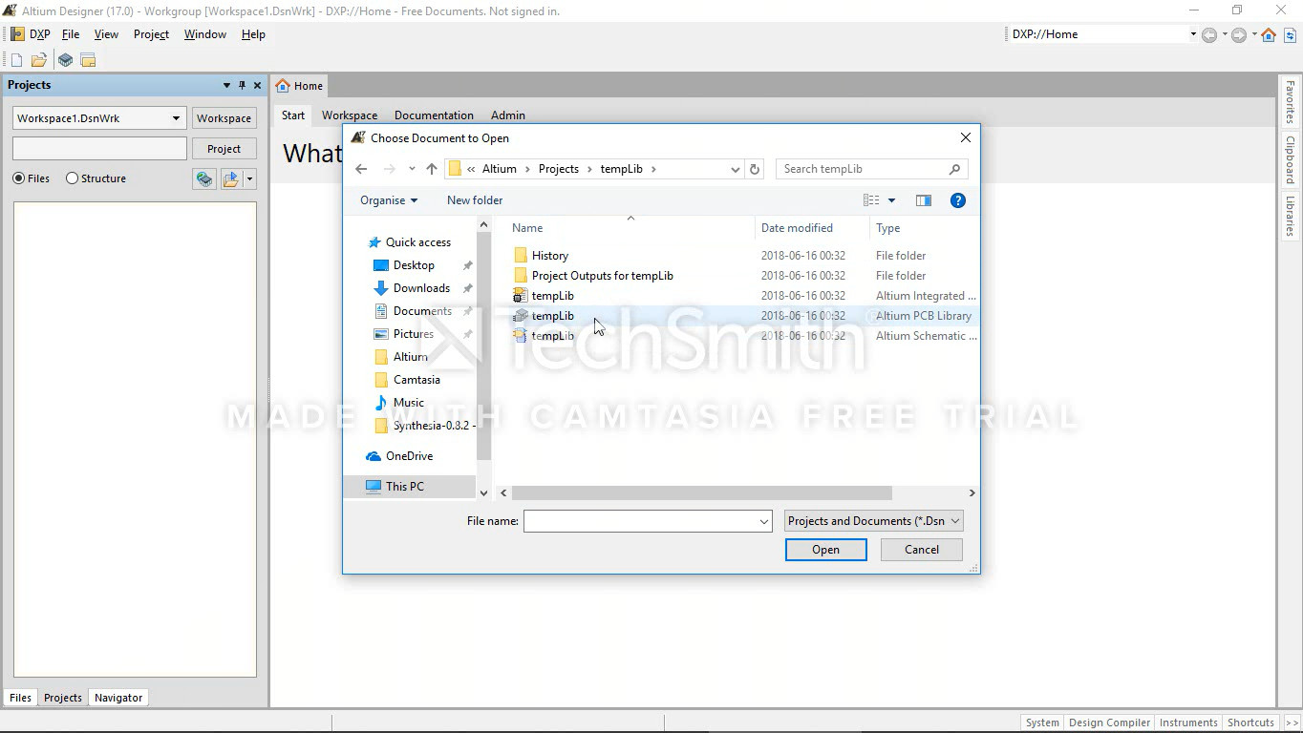Open the Project menu in menu bar

click(x=151, y=34)
